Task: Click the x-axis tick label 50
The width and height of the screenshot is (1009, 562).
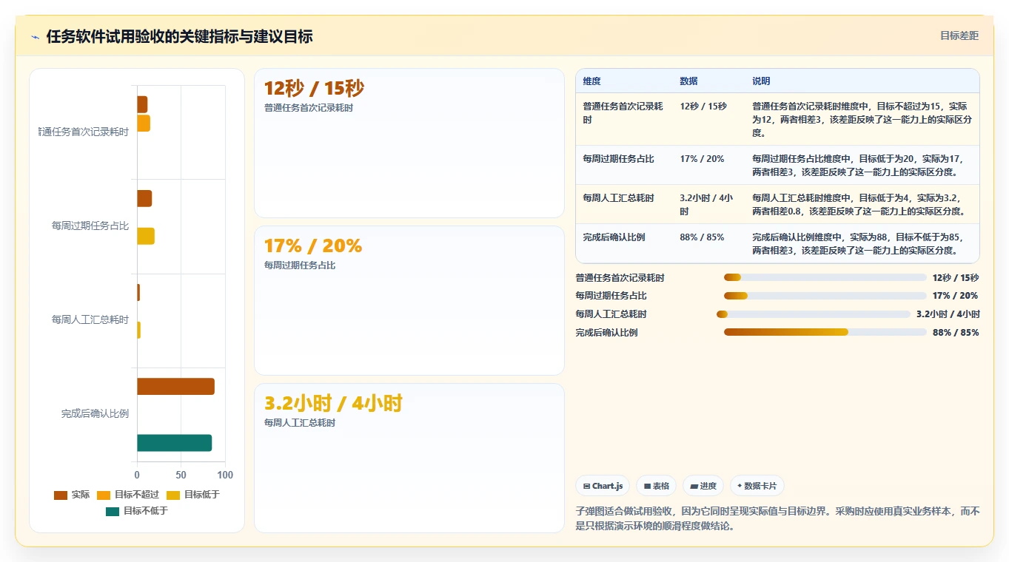Action: coord(181,475)
